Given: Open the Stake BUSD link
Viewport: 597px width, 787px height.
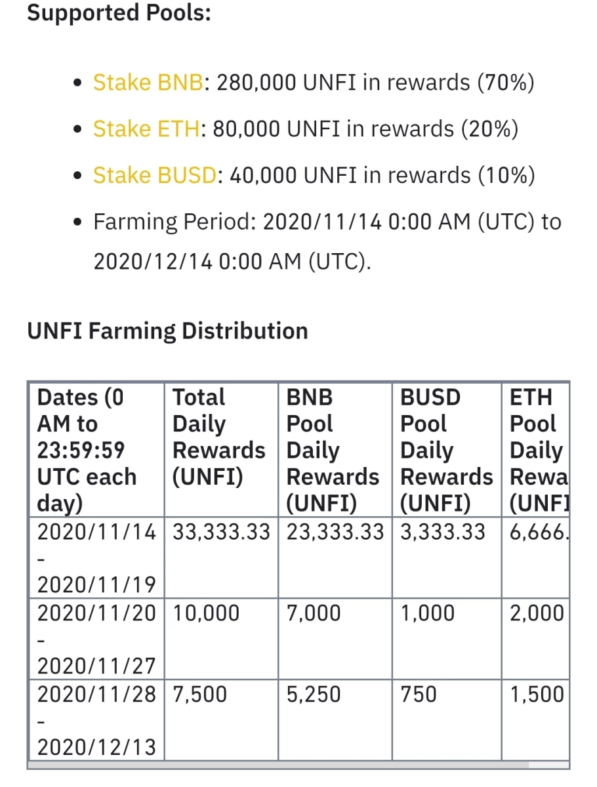Looking at the screenshot, I should [154, 175].
